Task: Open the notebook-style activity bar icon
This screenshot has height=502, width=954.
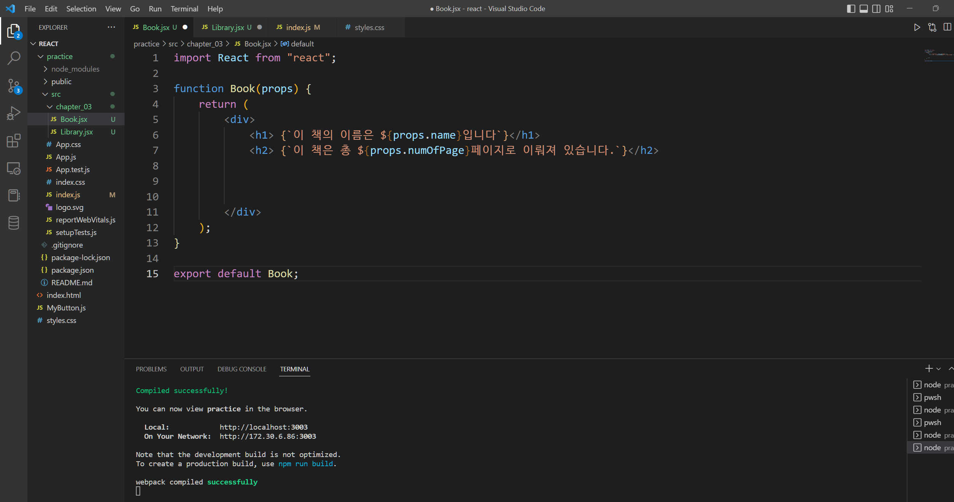Action: (x=14, y=196)
